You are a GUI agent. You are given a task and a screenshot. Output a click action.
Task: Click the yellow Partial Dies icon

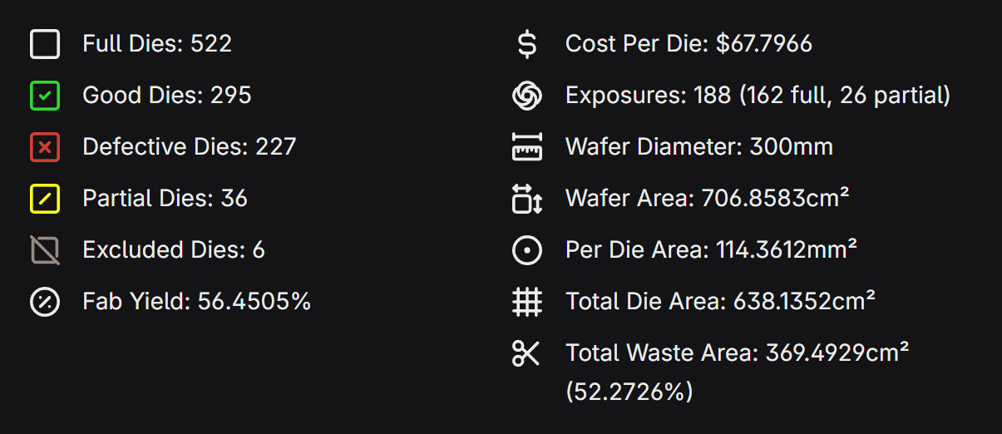click(x=45, y=199)
